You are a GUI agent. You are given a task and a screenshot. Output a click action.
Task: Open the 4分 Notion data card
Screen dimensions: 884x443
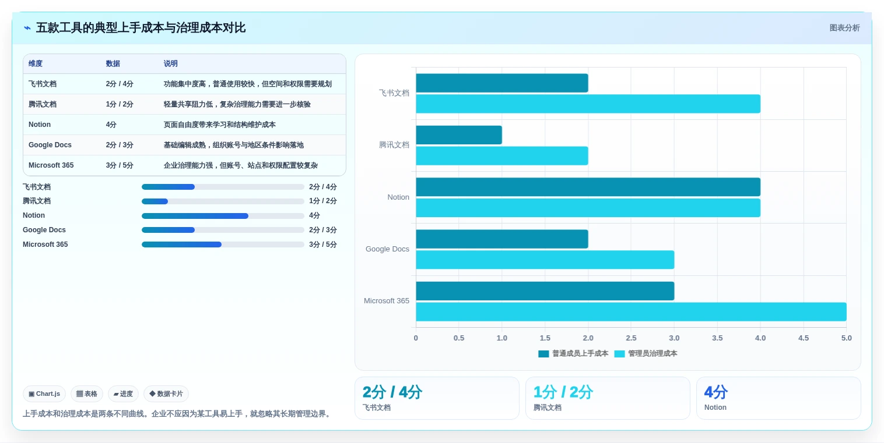(x=778, y=398)
